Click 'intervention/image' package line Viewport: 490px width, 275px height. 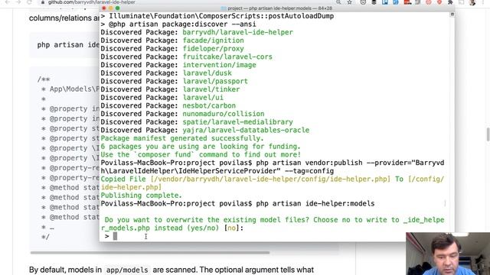pos(220,65)
